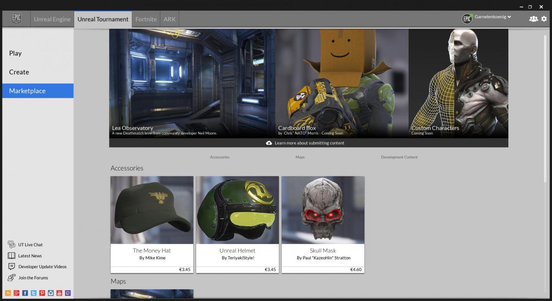This screenshot has width=552, height=301.
Task: Open the friends list icon
Action: [533, 19]
